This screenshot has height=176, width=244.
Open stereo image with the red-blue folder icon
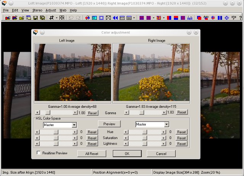pos(8,18)
